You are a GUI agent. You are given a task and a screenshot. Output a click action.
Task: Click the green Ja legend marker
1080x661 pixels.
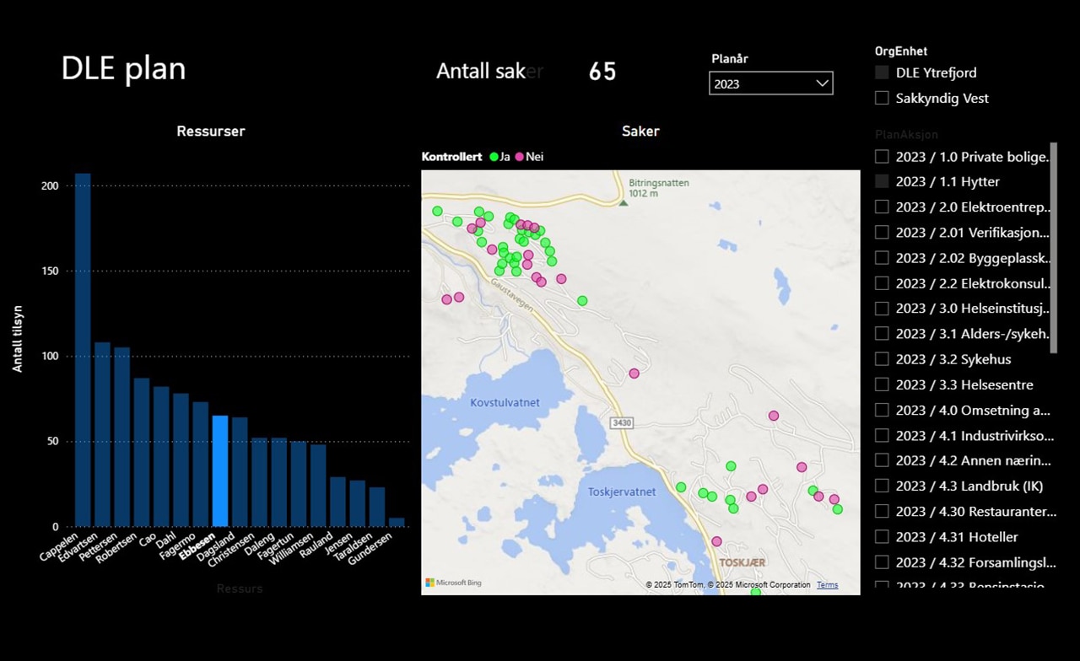pyautogui.click(x=494, y=157)
